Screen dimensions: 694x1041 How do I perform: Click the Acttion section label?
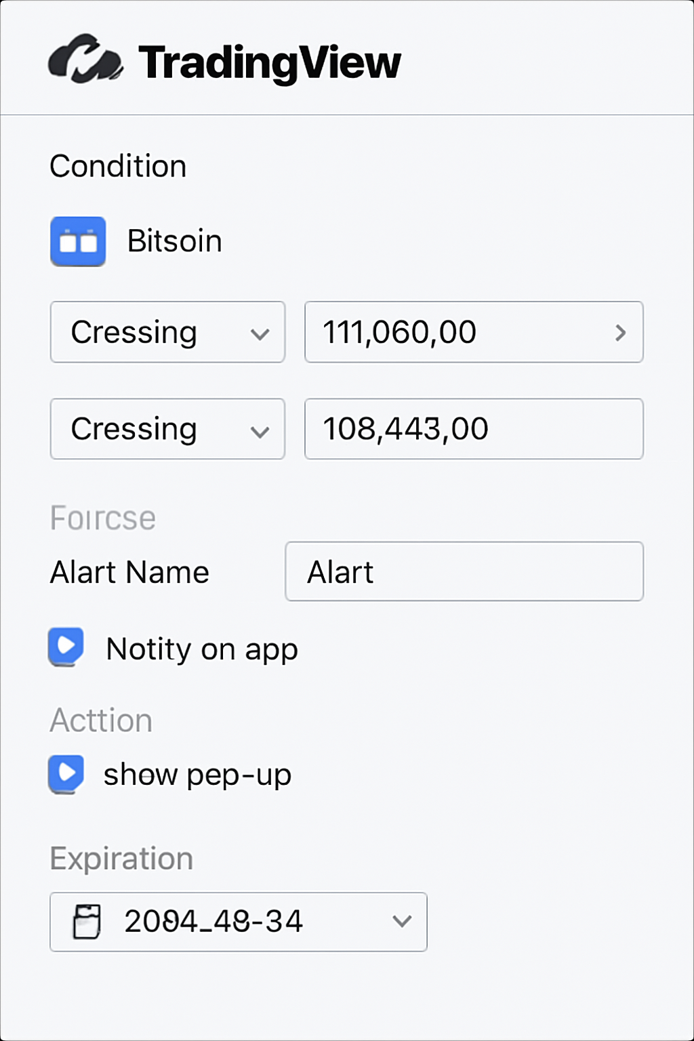pyautogui.click(x=101, y=720)
